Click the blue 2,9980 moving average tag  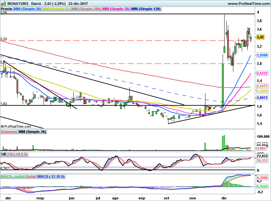[x=262, y=55]
